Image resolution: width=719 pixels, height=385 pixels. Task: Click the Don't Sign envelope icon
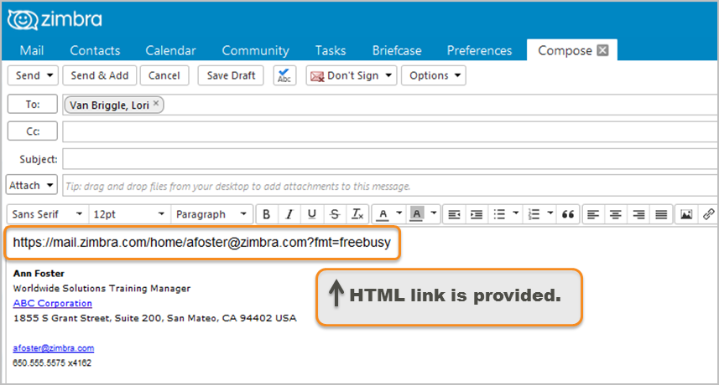coord(317,76)
